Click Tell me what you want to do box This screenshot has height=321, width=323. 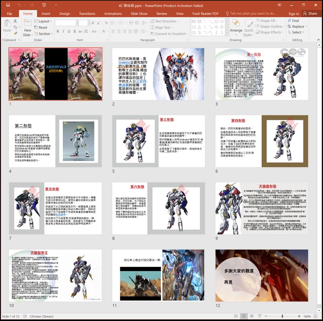pyautogui.click(x=251, y=14)
